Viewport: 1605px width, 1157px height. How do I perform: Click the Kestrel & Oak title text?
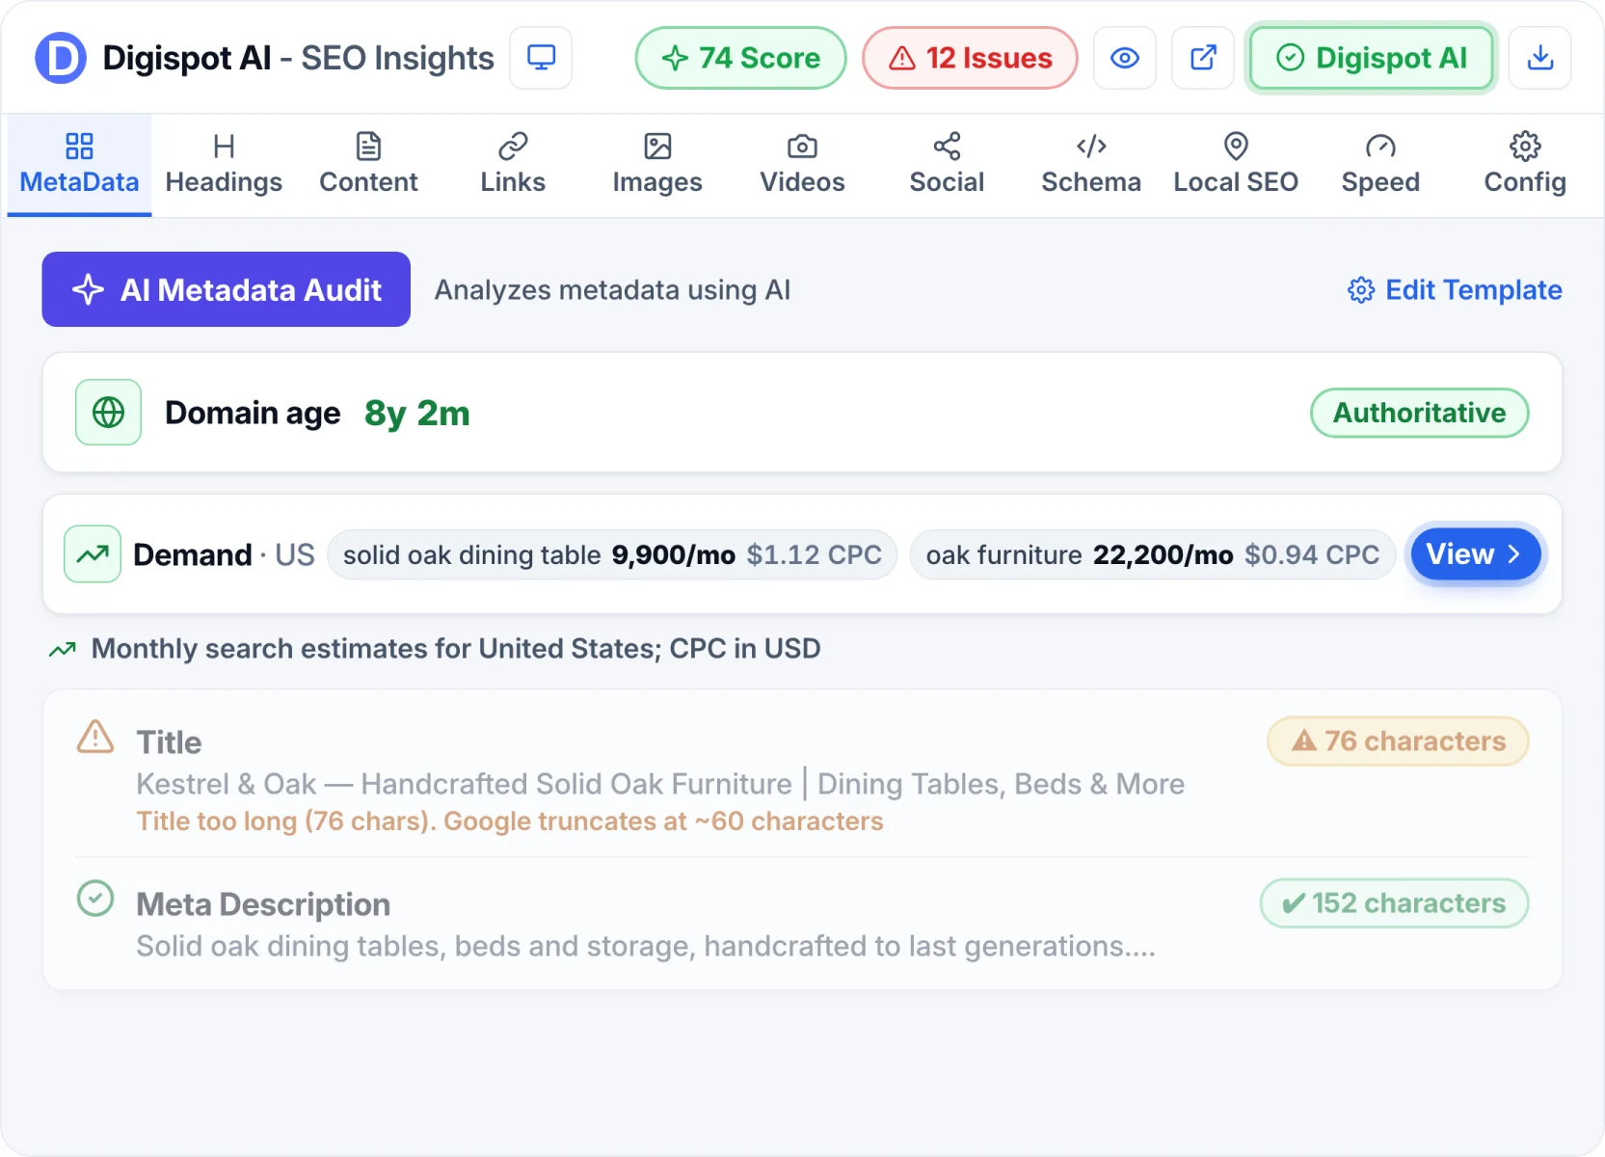660,784
